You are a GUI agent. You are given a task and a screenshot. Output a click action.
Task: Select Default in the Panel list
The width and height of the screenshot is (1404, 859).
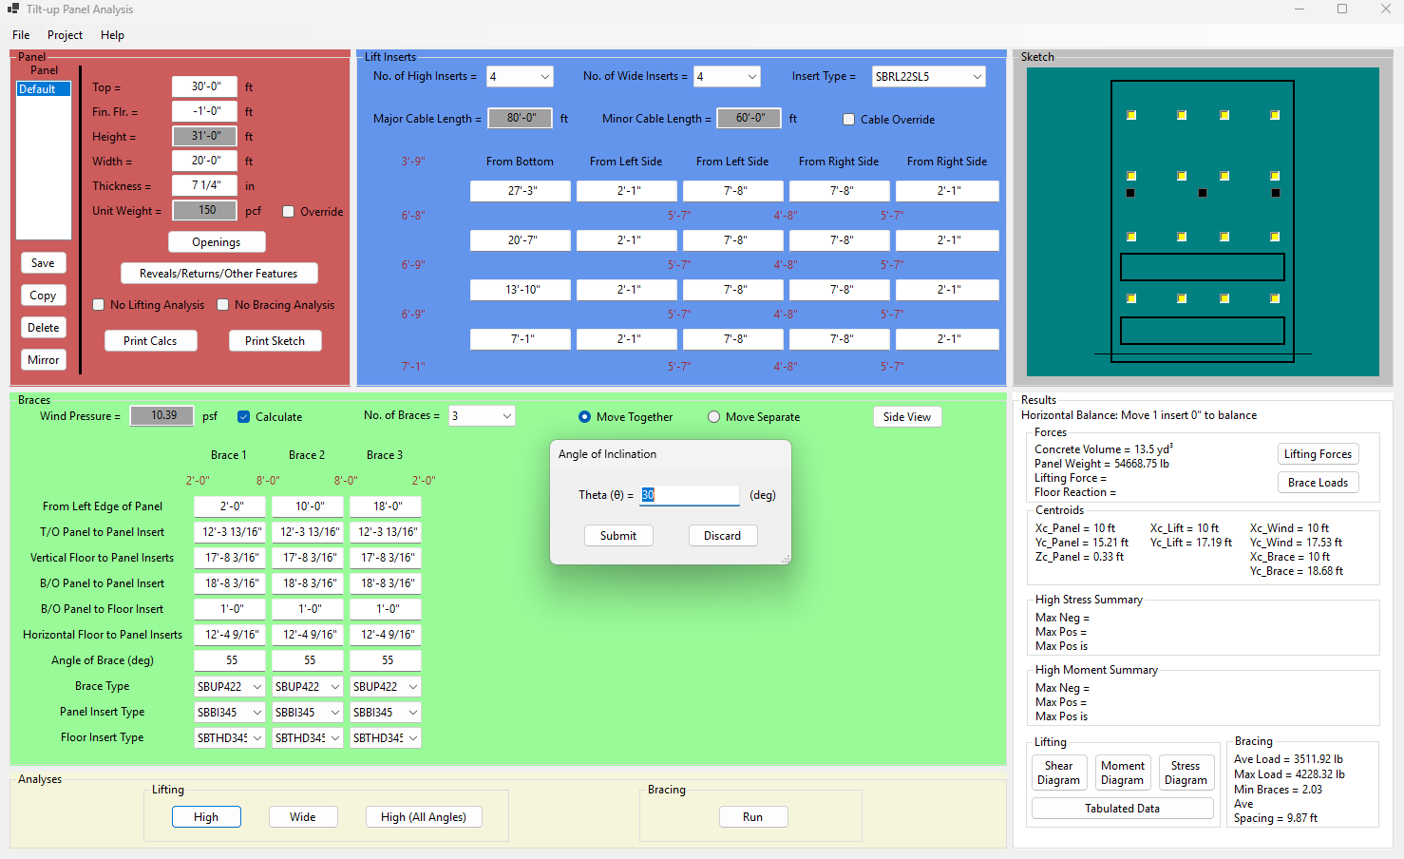click(38, 89)
